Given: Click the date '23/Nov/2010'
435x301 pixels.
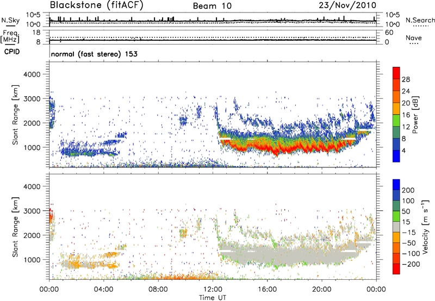Looking at the screenshot, I should click(x=347, y=5).
